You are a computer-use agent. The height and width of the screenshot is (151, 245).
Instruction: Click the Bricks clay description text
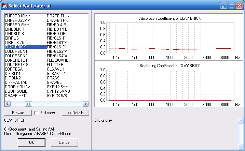(103, 120)
